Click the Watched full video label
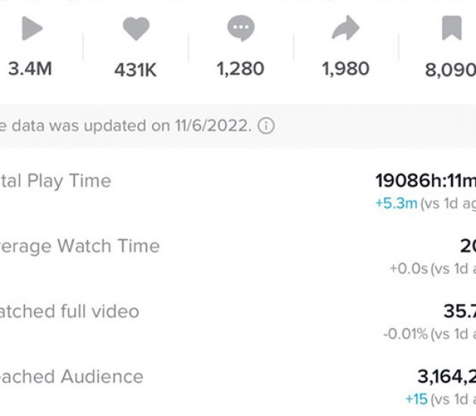This screenshot has width=476, height=416. coord(70,312)
